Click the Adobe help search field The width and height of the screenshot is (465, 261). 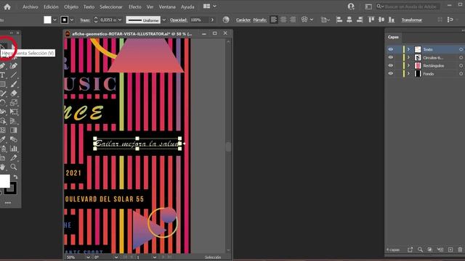point(408,7)
